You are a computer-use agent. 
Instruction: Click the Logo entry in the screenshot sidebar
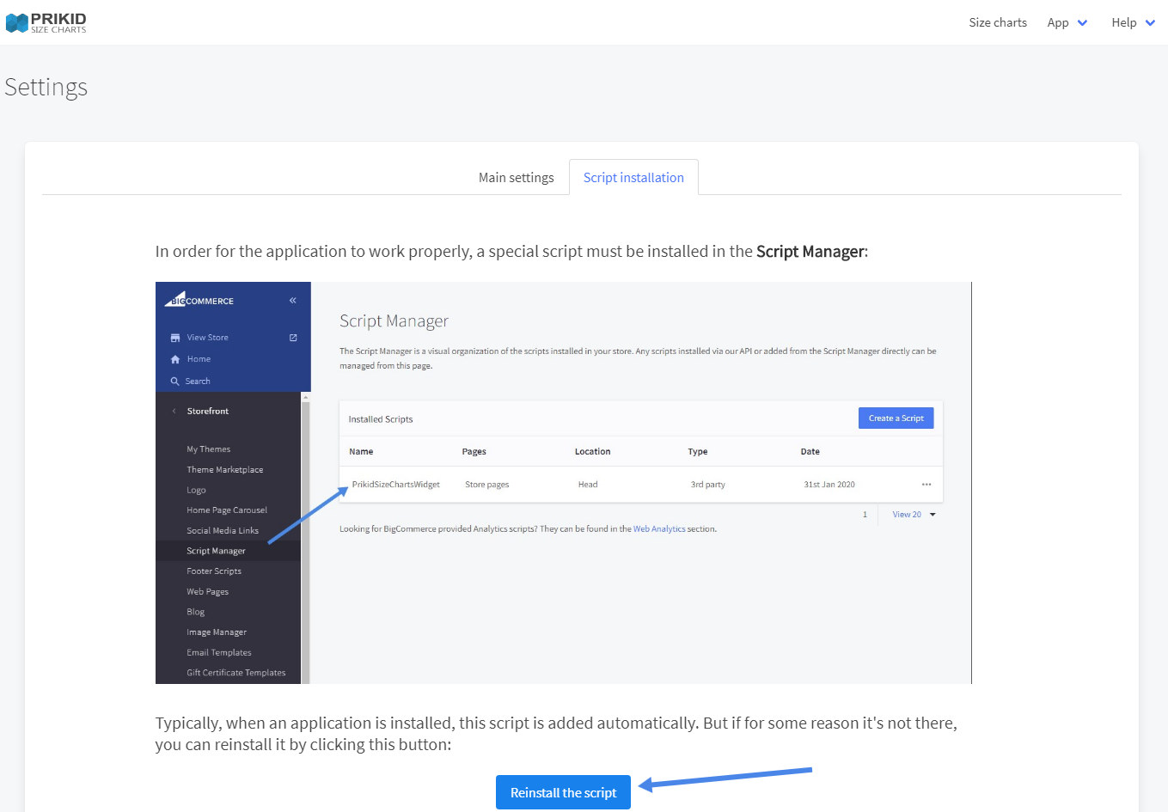196,491
